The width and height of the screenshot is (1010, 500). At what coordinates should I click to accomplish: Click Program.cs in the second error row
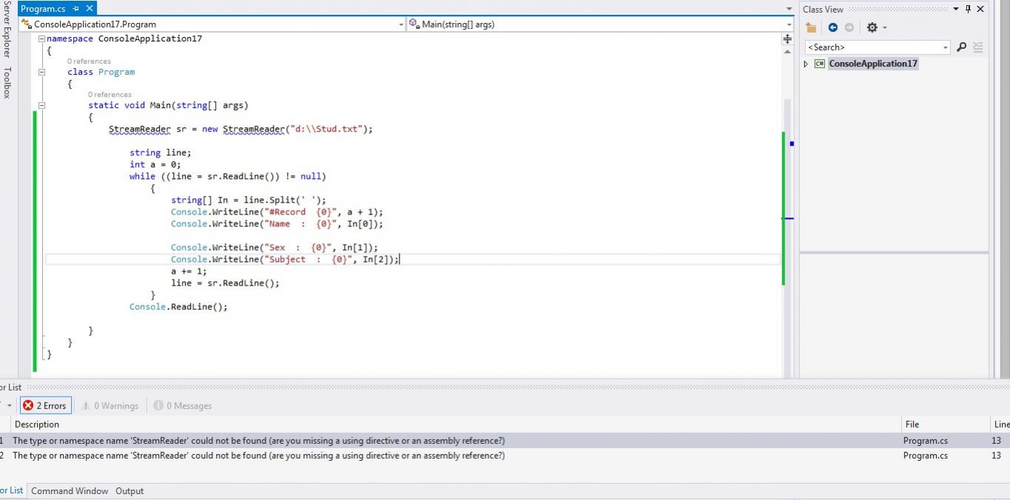coord(925,456)
